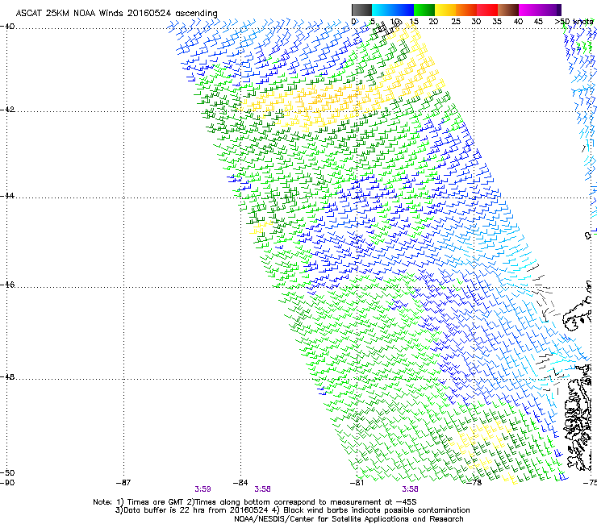Click the '>50 knots' legend label
Viewport: 597px width, 524px height.
tap(574, 22)
